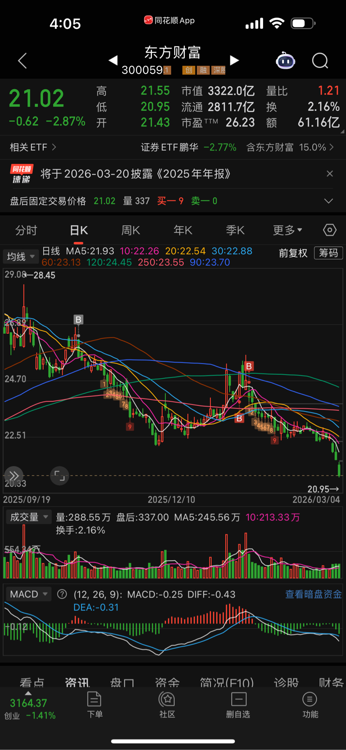This screenshot has width=346, height=750.
Task: Open chart settings hexagon icon
Action: (330, 230)
